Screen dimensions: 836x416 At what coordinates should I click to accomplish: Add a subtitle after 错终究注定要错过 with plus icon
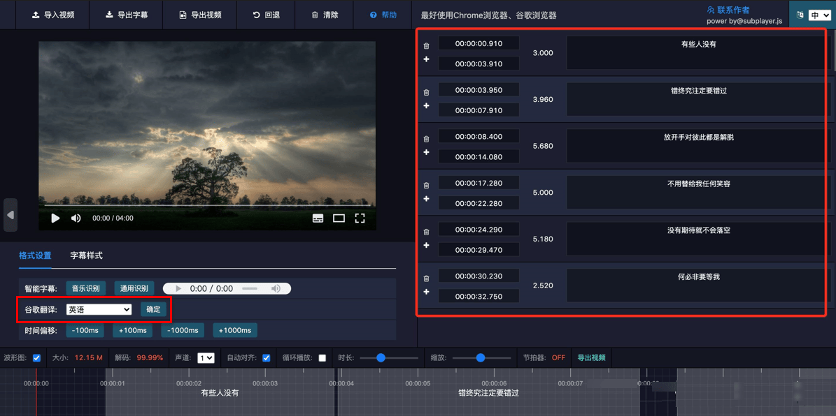tap(426, 105)
